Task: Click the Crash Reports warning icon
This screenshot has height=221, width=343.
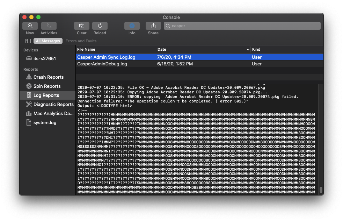Action: 29,77
